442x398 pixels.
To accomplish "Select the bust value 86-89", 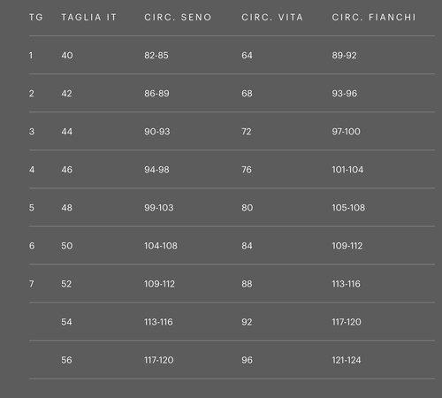I will [156, 94].
